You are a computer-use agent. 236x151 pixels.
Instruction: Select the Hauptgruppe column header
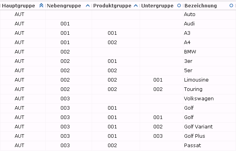[x=18, y=6]
